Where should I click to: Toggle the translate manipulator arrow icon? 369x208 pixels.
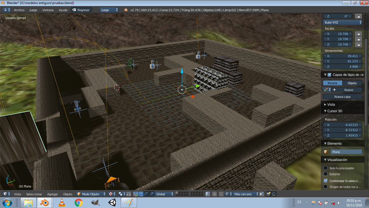[x=141, y=194]
